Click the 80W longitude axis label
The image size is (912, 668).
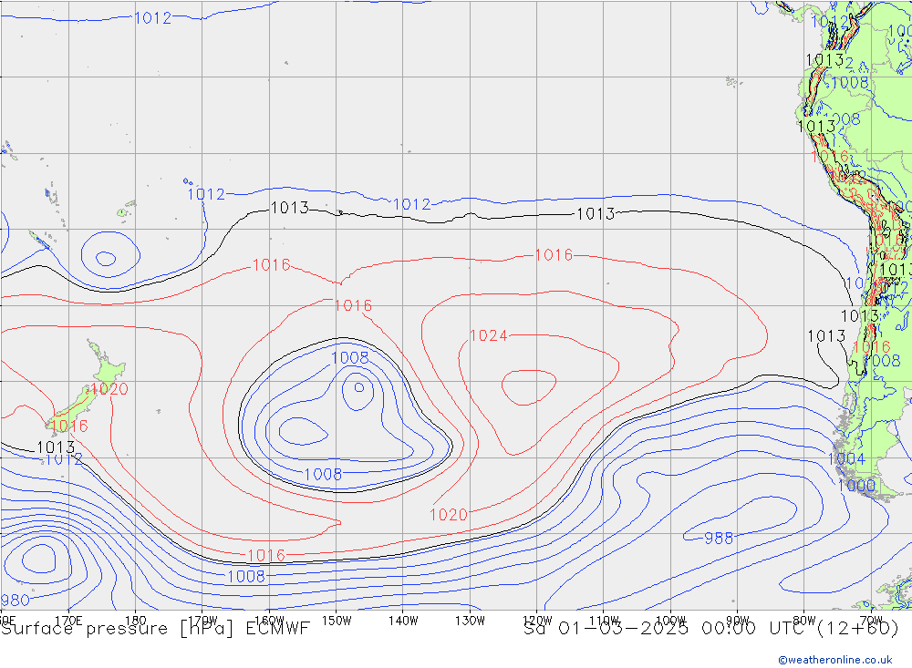[804, 621]
